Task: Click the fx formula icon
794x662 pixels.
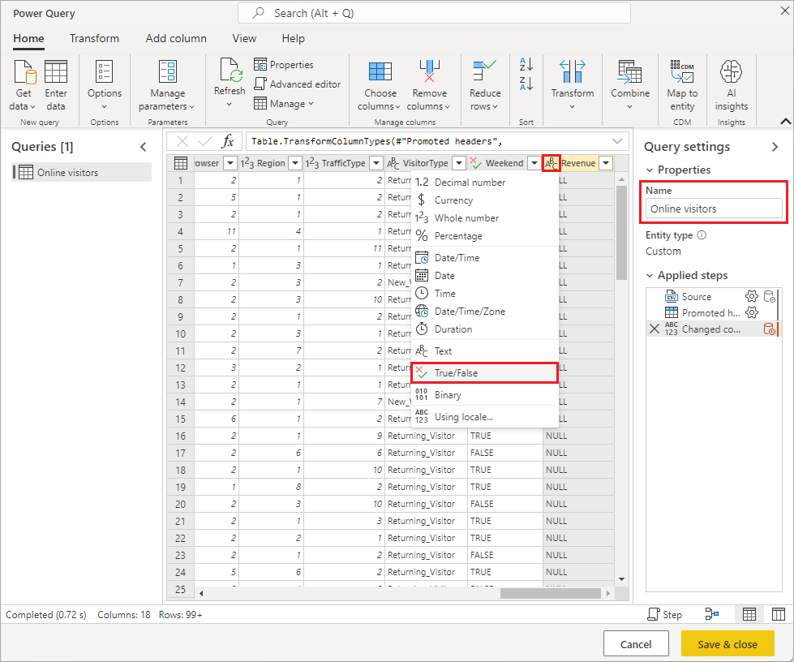Action: [229, 141]
